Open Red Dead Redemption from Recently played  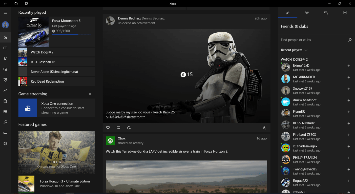(x=56, y=81)
